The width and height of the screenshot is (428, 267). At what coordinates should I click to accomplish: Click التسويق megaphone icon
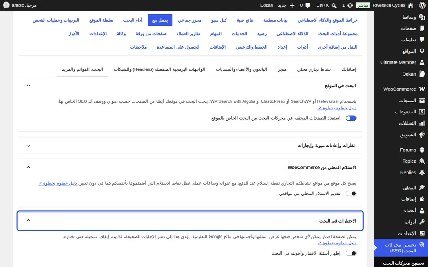pyautogui.click(x=422, y=134)
